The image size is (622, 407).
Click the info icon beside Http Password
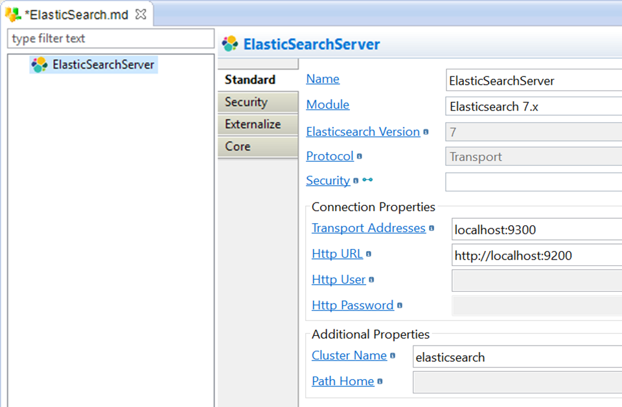pyautogui.click(x=398, y=305)
